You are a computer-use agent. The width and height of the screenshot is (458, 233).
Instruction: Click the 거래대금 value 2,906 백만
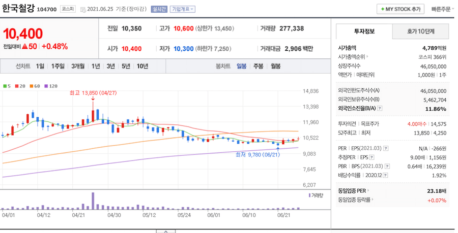[299, 49]
